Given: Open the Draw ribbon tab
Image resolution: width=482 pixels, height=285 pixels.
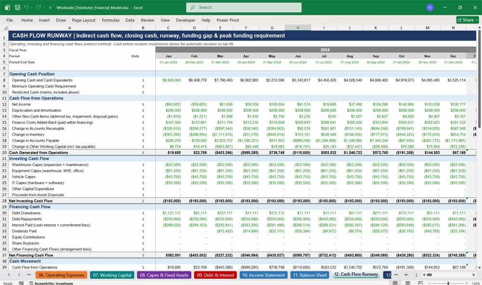Looking at the screenshot, I should click(x=61, y=20).
